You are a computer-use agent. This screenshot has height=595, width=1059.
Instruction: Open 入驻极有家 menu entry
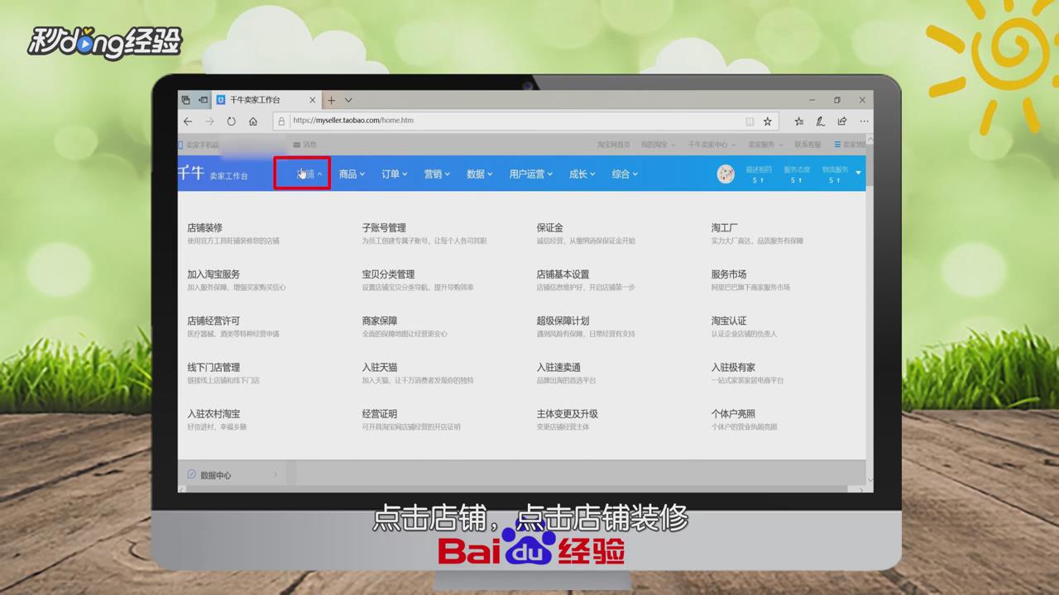[733, 367]
